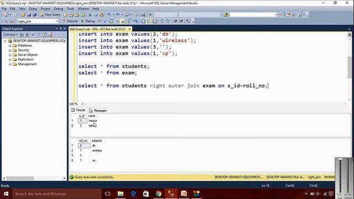Open the Edit menu

12,9
